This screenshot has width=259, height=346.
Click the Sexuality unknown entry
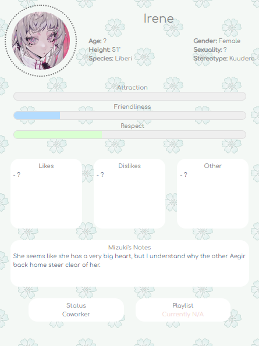[x=210, y=49]
